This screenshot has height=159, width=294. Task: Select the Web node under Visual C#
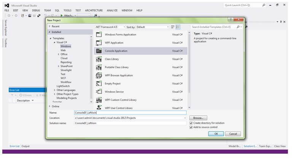click(x=63, y=50)
